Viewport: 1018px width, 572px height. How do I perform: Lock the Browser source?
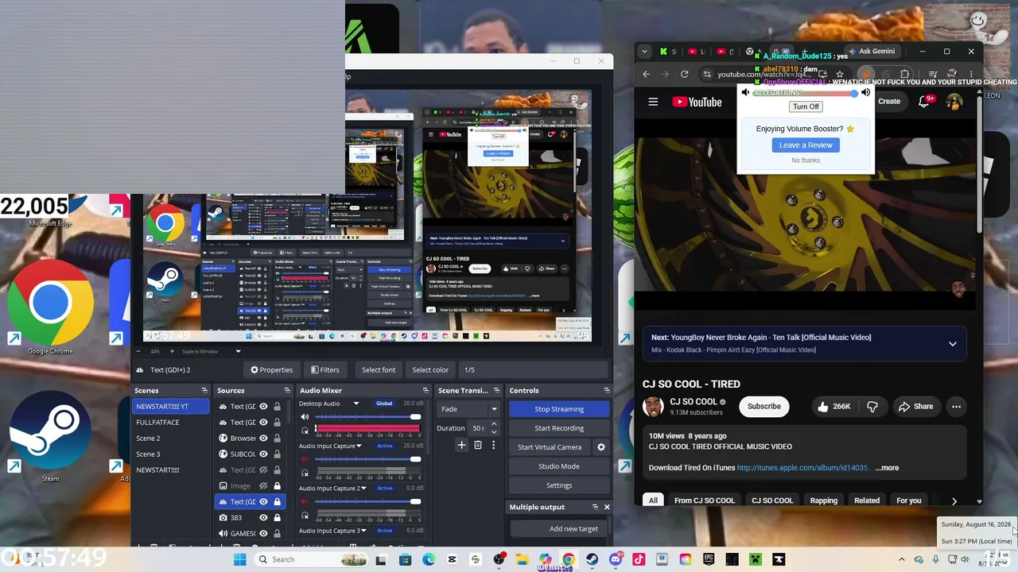277,438
